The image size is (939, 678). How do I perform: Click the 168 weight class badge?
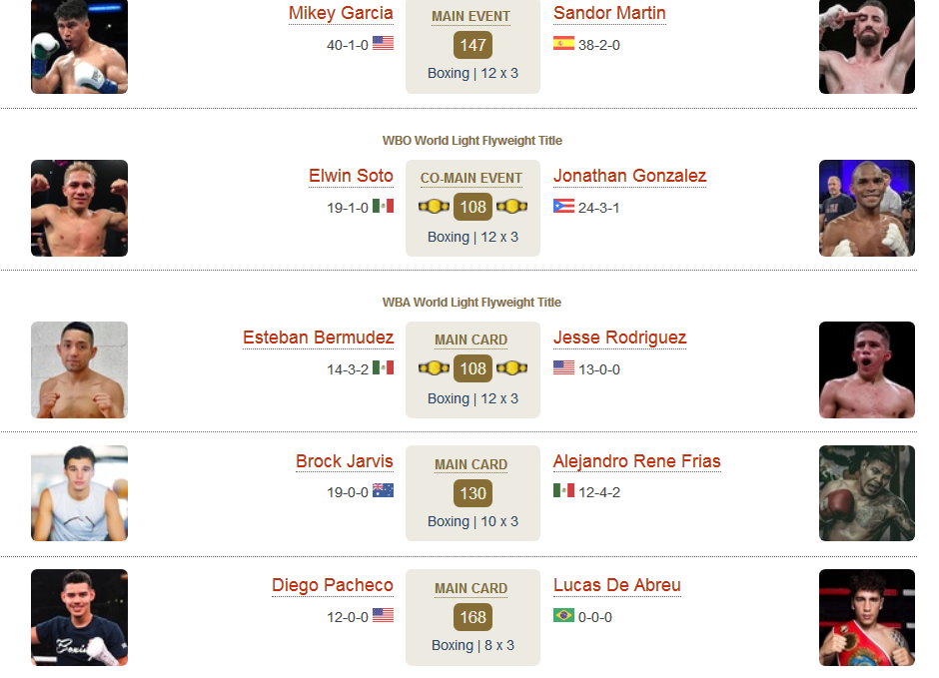coord(473,617)
